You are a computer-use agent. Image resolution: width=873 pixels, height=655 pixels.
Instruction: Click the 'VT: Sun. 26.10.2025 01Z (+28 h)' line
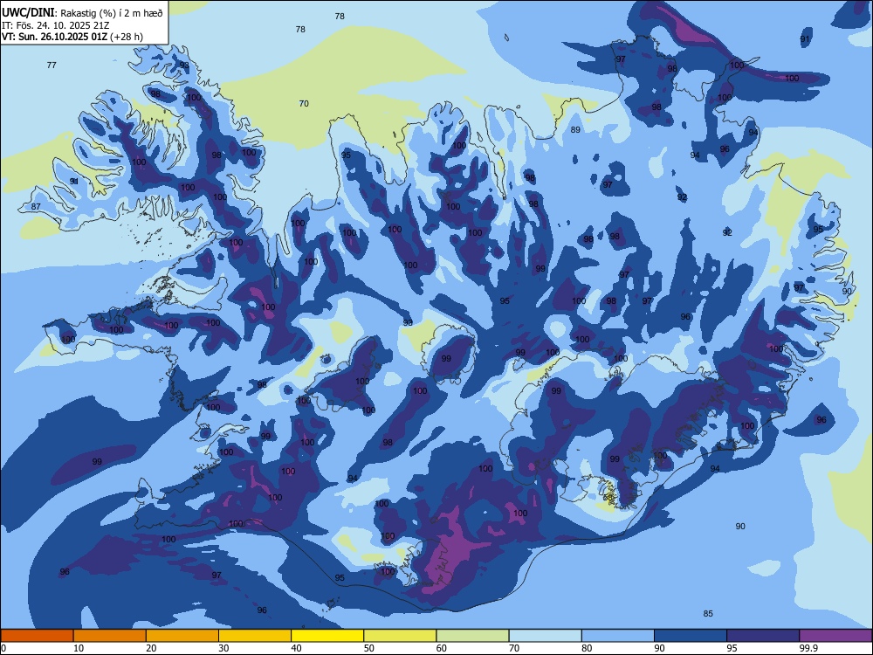click(x=72, y=37)
